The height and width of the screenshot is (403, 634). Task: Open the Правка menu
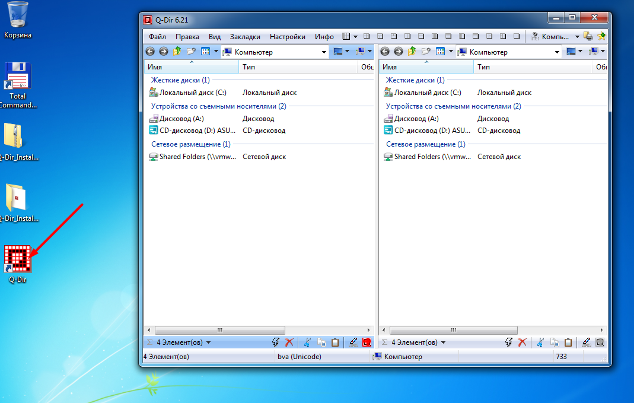pyautogui.click(x=187, y=36)
